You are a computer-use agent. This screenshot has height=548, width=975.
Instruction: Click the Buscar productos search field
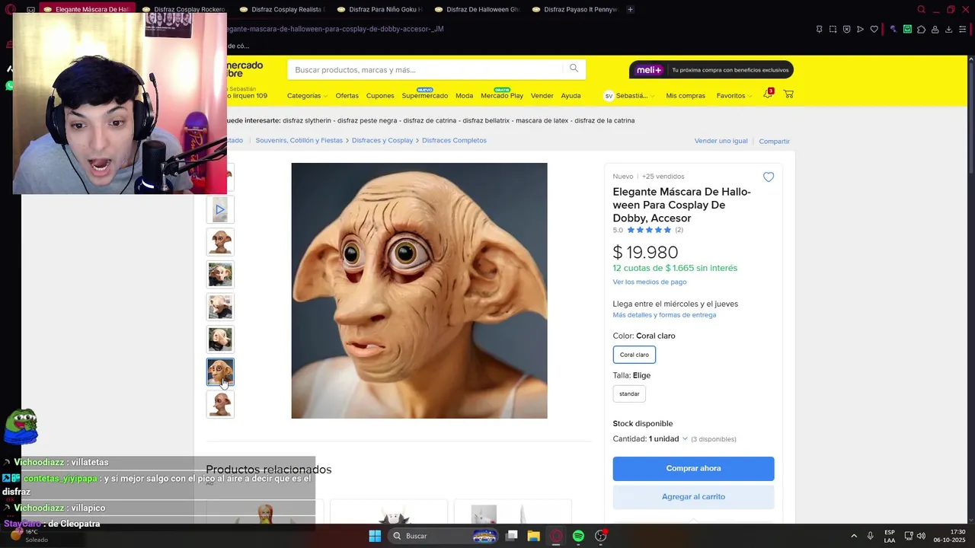click(425, 69)
